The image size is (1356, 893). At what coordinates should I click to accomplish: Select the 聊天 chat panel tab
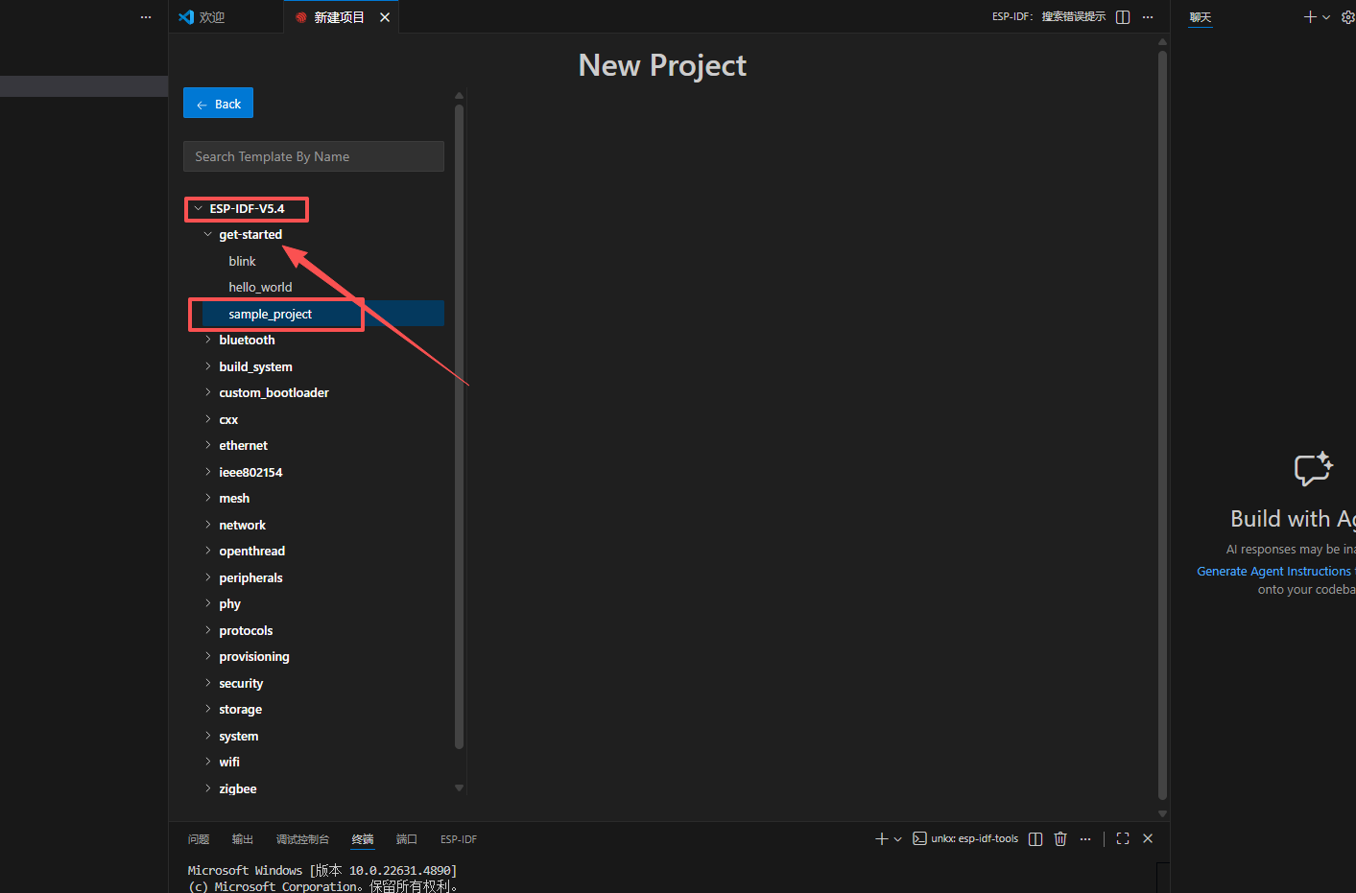pyautogui.click(x=1201, y=17)
